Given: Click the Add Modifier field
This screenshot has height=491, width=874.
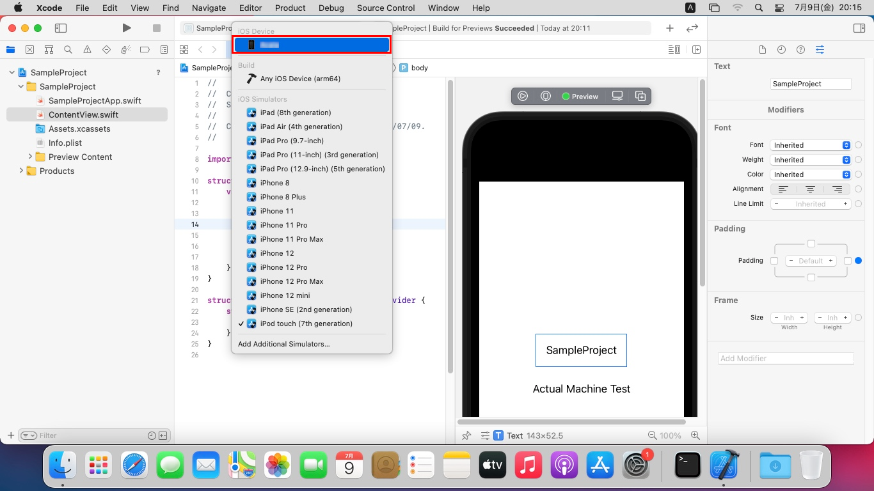Looking at the screenshot, I should [786, 359].
